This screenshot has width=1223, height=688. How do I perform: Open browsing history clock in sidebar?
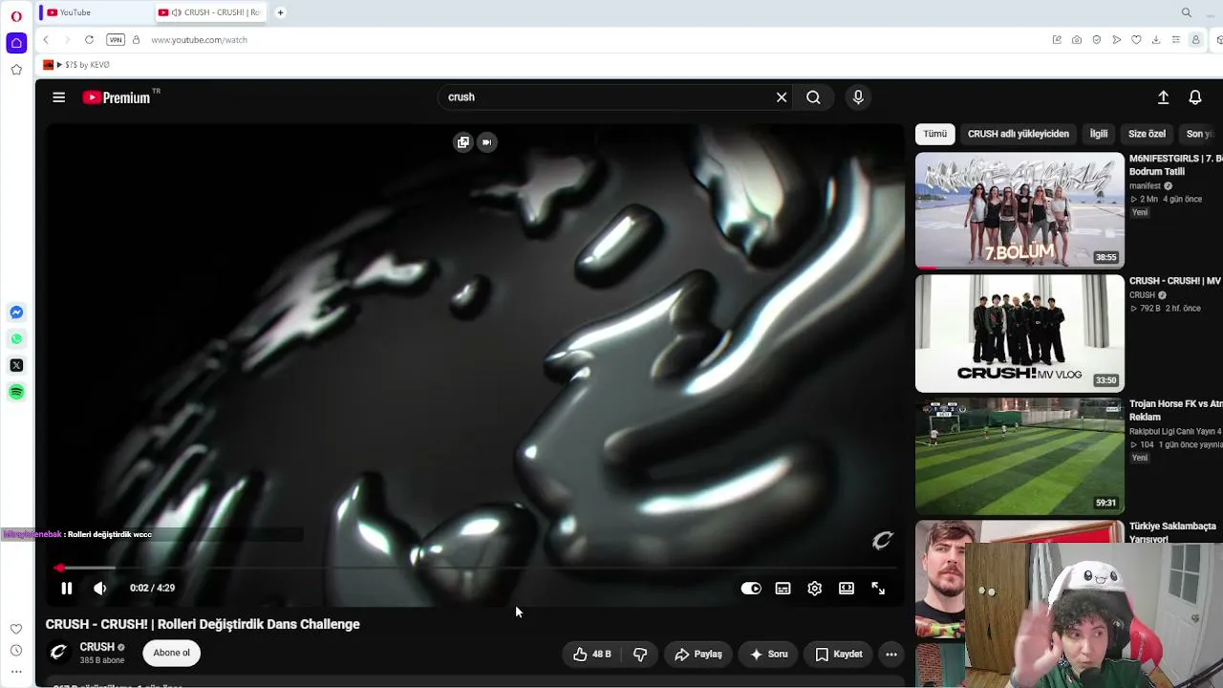[16, 651]
